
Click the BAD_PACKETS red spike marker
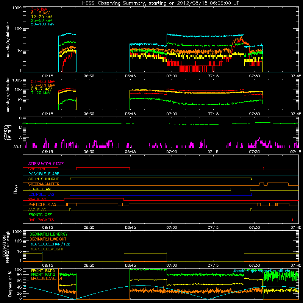(x=292, y=220)
